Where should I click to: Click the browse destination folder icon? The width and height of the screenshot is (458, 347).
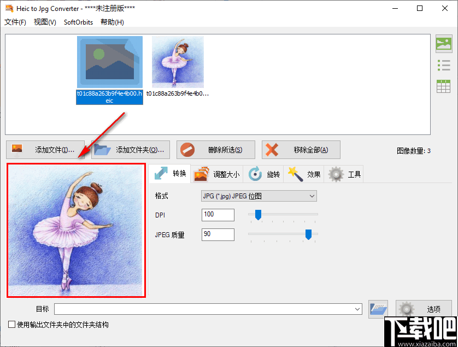tap(378, 309)
